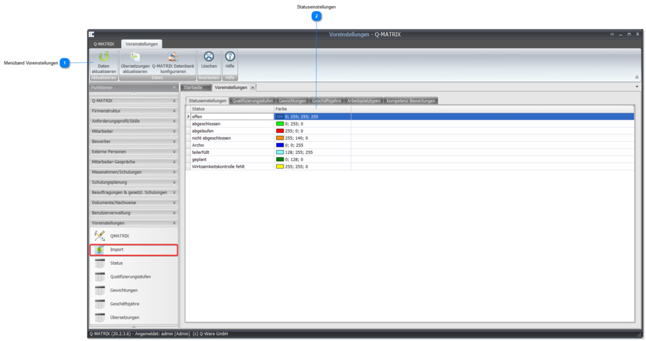The width and height of the screenshot is (646, 341).
Task: Open Q-MATRIX Datenbank konfigurieren
Action: (173, 57)
